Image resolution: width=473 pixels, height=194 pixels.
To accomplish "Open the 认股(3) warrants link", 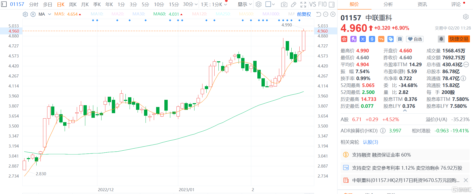I will [x=370, y=142].
